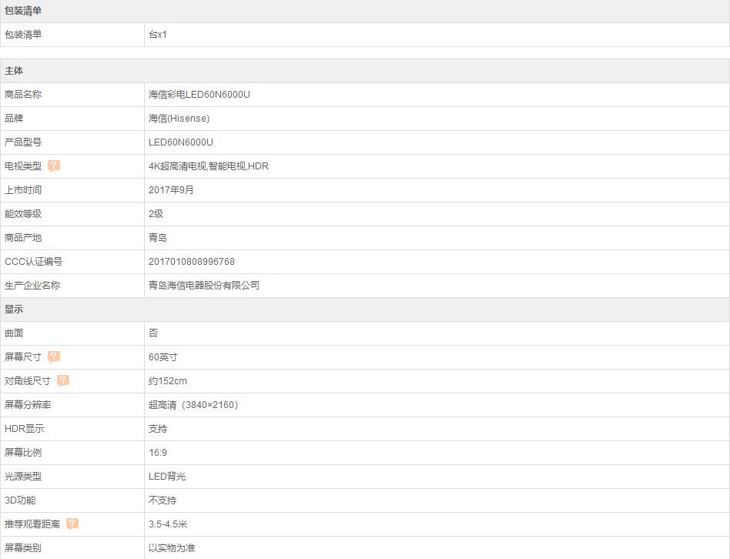
Task: Select value 4K超高清电视,智能电视,HDR
Action: (209, 166)
